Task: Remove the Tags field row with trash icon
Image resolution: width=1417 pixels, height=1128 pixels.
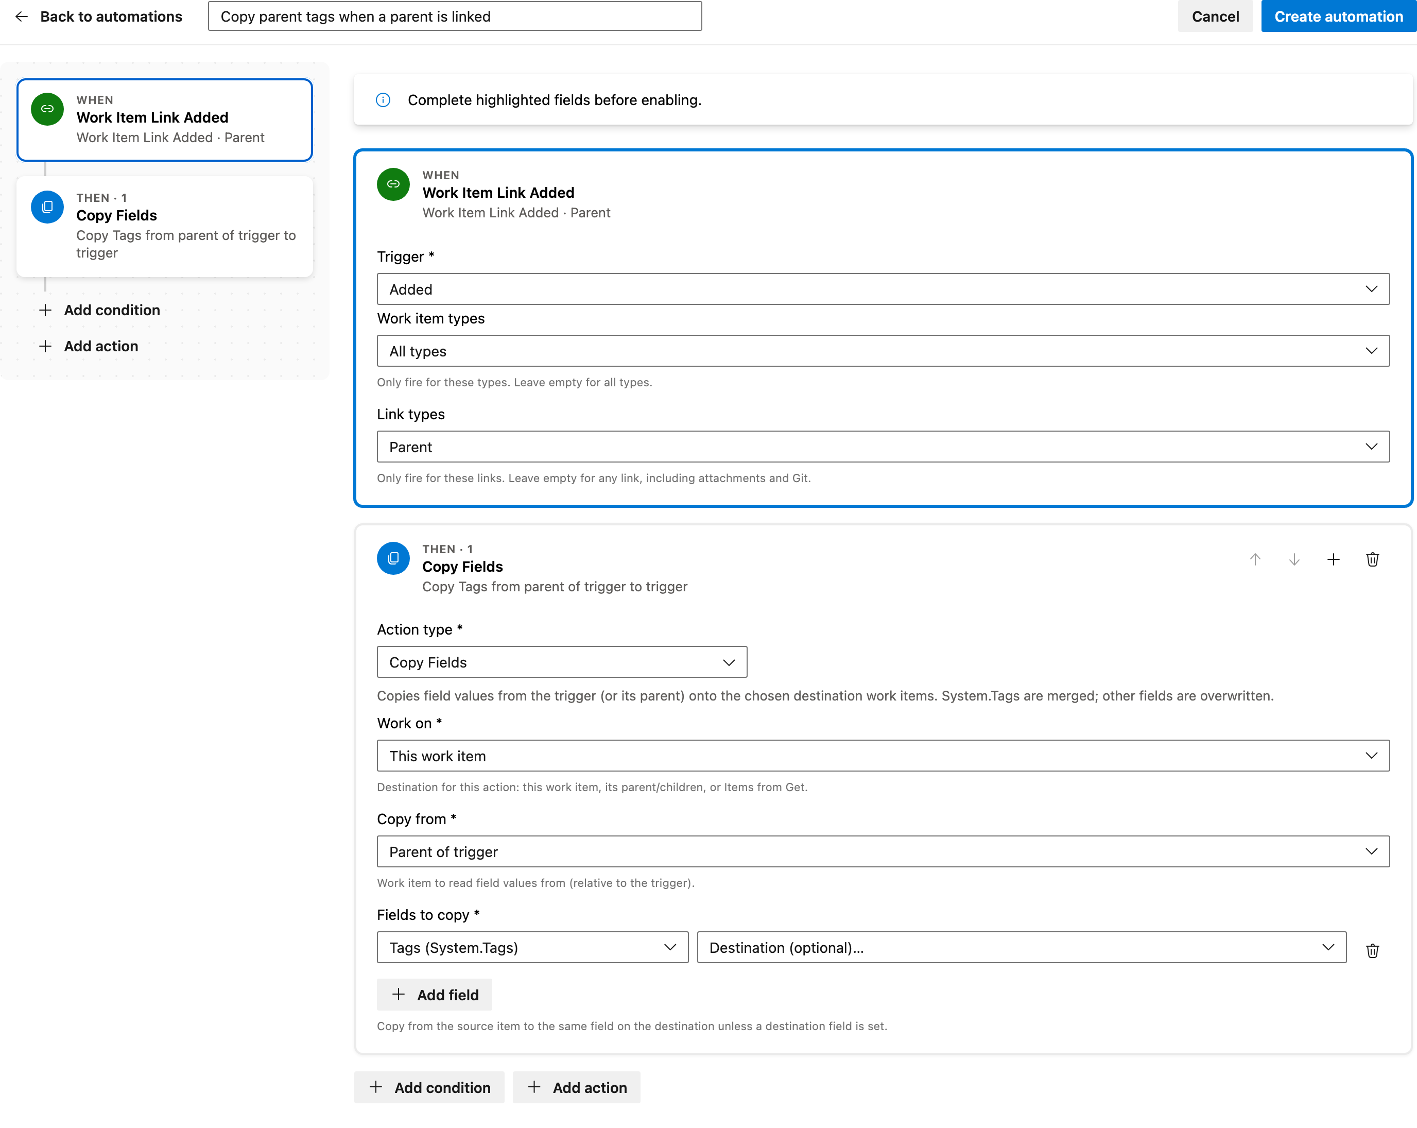Action: tap(1373, 950)
